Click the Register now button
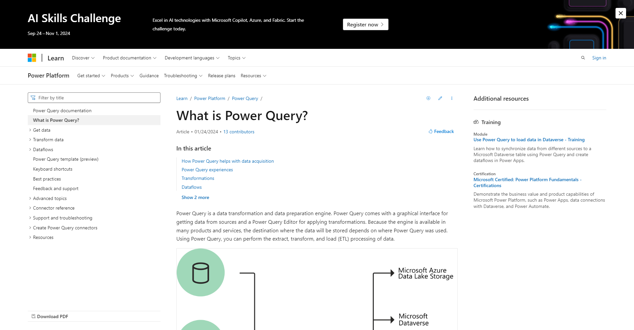This screenshot has width=634, height=330. (365, 24)
